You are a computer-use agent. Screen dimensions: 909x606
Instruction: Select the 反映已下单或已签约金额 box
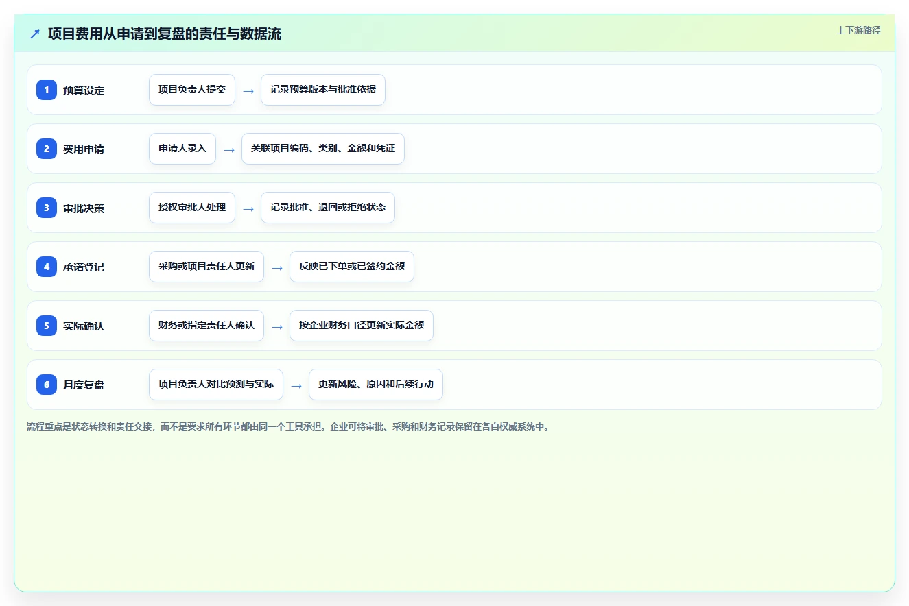[352, 267]
